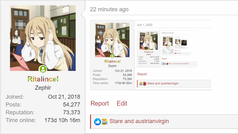238x134 pixels.
Task: Click the Reputation value '73,373'
Action: [x=72, y=112]
